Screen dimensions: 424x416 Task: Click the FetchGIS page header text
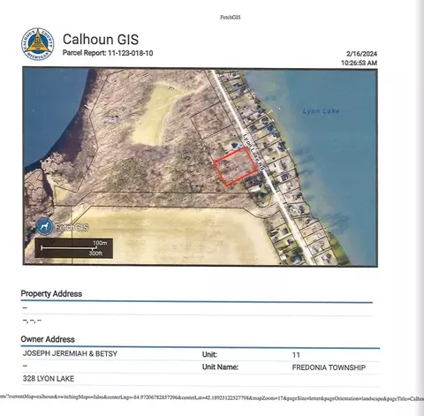pos(231,17)
